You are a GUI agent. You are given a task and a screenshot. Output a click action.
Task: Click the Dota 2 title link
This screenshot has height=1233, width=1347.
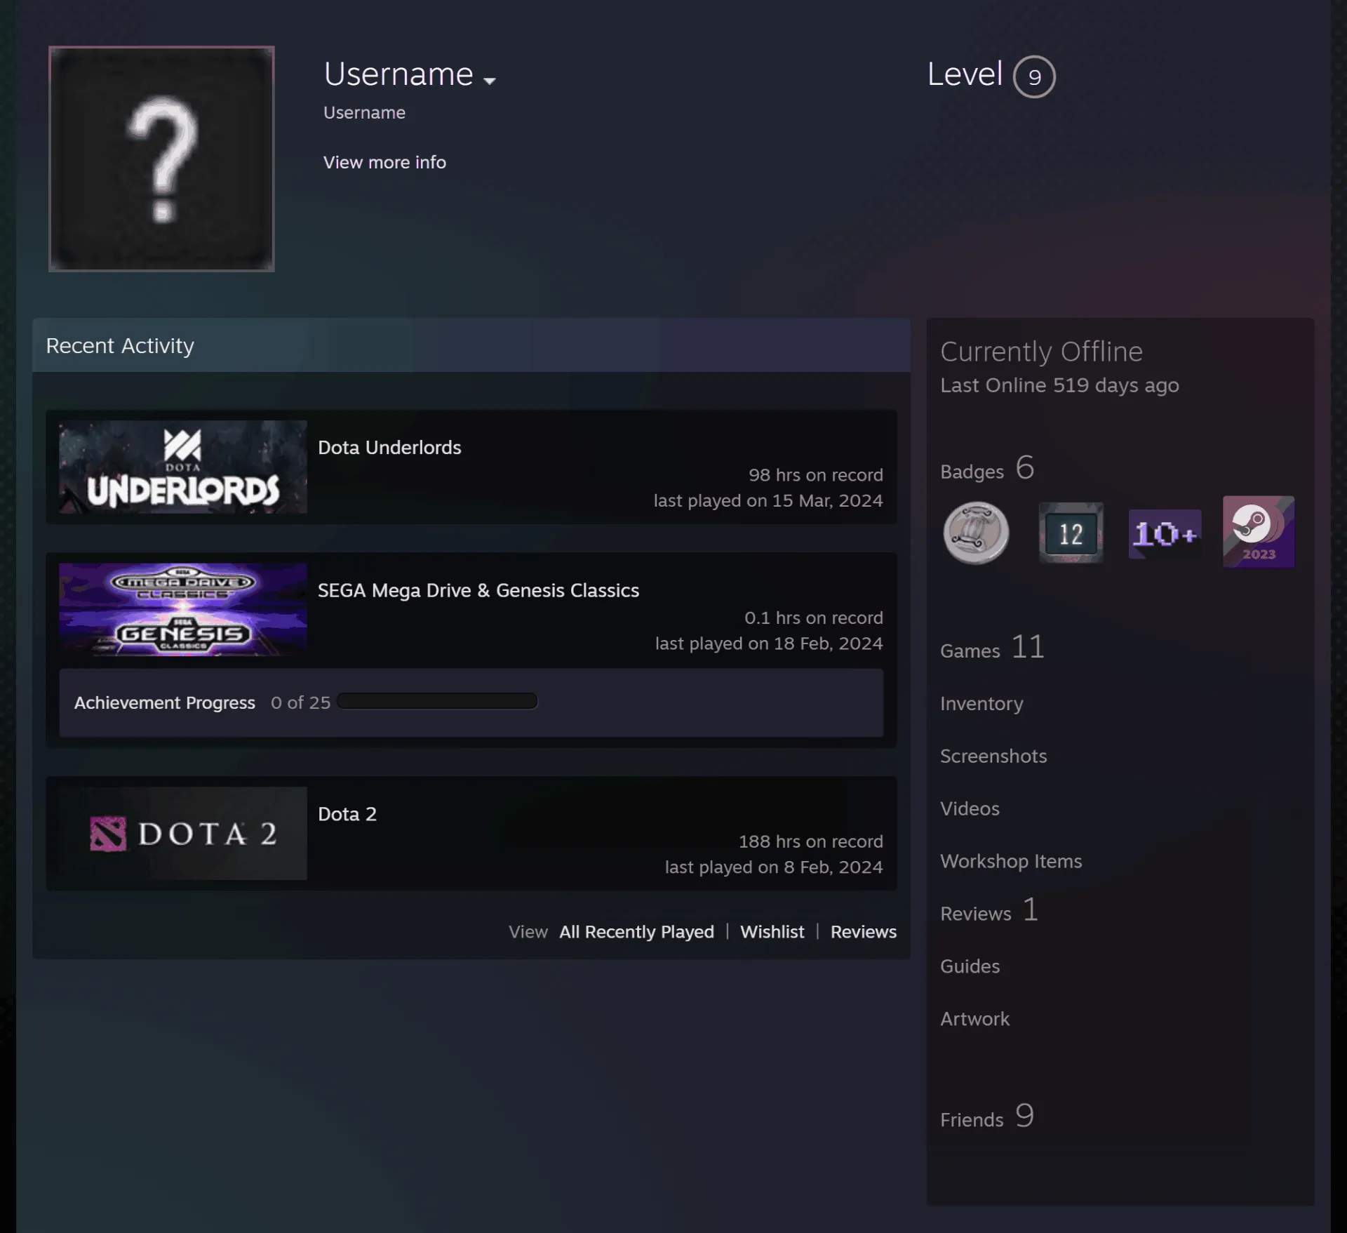(x=347, y=814)
